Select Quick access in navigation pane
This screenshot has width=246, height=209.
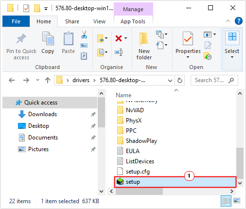[x=50, y=103]
